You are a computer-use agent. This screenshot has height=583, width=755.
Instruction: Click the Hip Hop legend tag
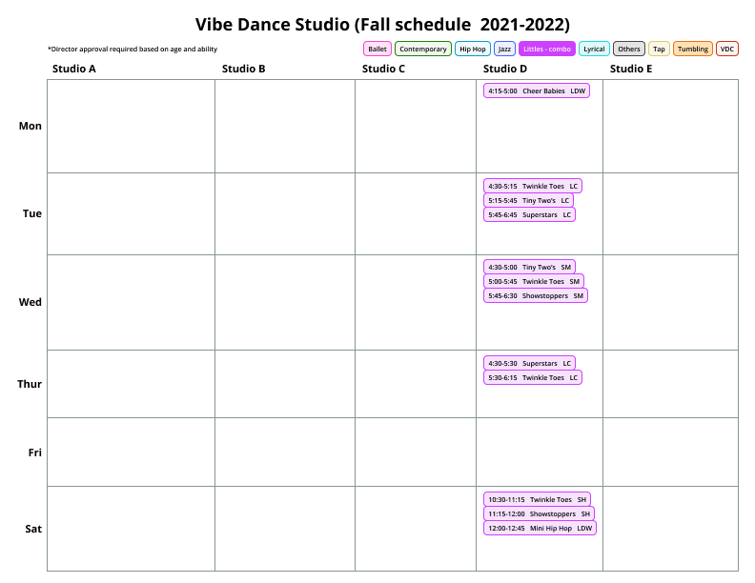[x=472, y=49]
